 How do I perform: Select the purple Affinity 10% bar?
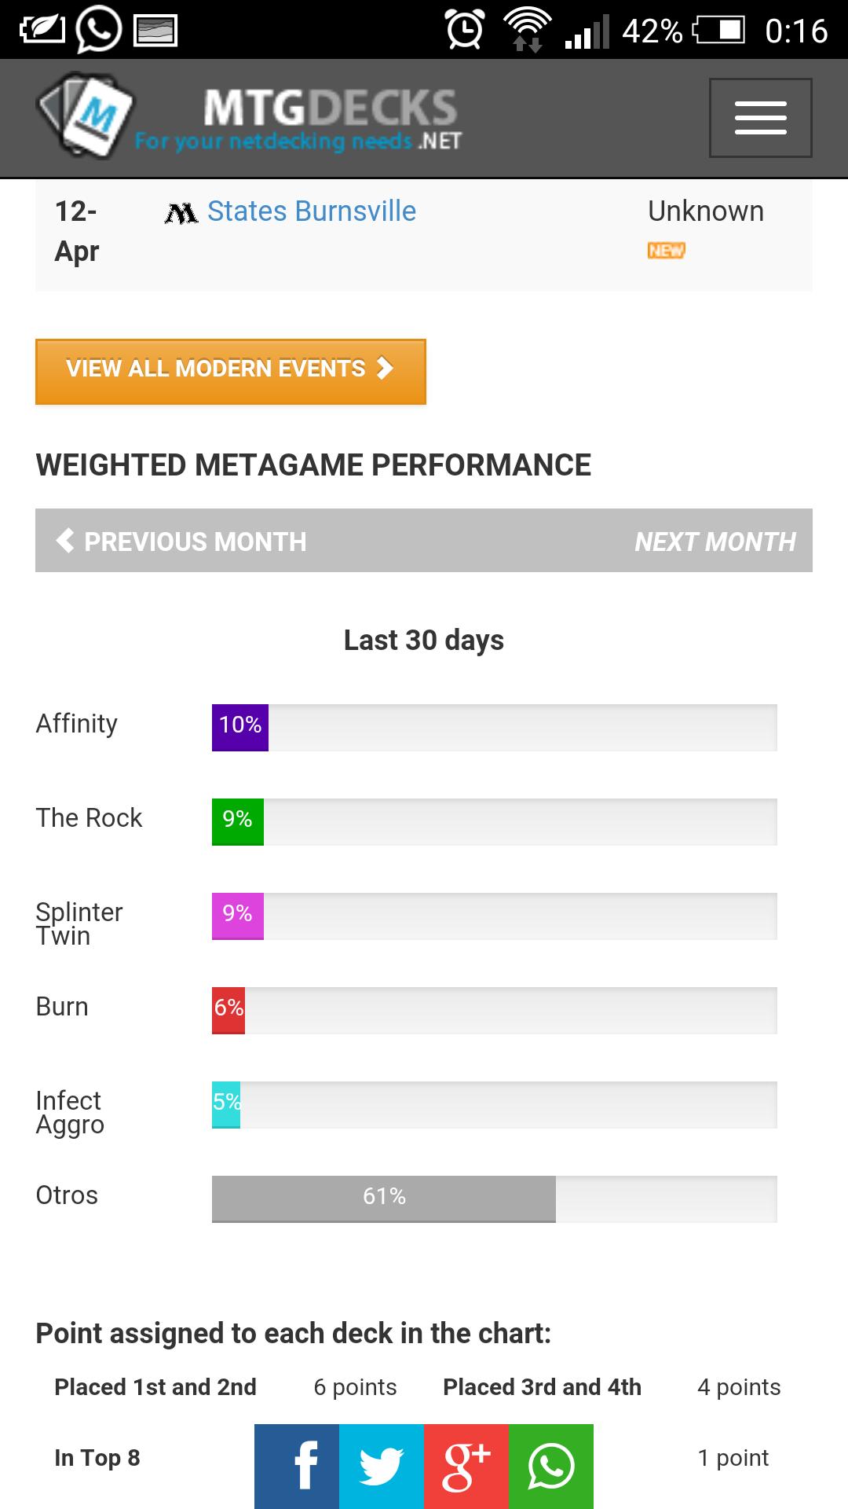[x=240, y=727]
